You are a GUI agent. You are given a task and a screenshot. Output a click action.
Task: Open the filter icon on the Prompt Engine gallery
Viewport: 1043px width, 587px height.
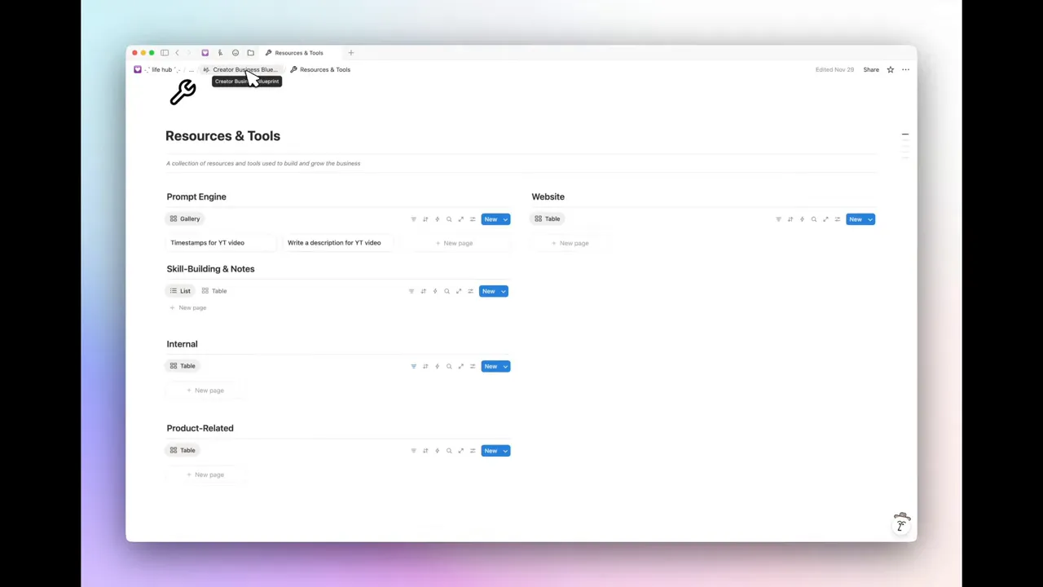tap(414, 218)
